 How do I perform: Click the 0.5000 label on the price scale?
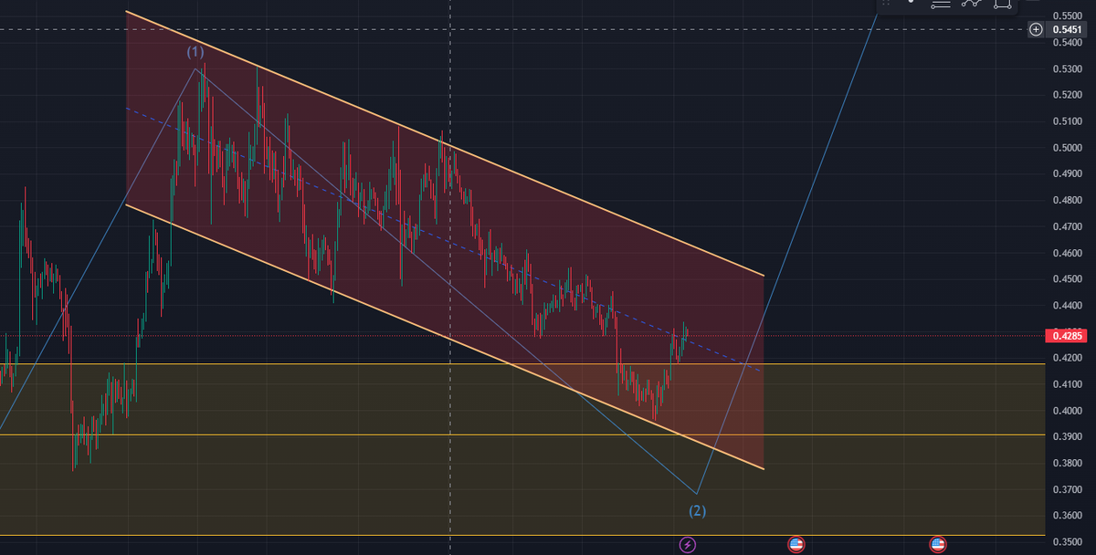click(x=1067, y=148)
